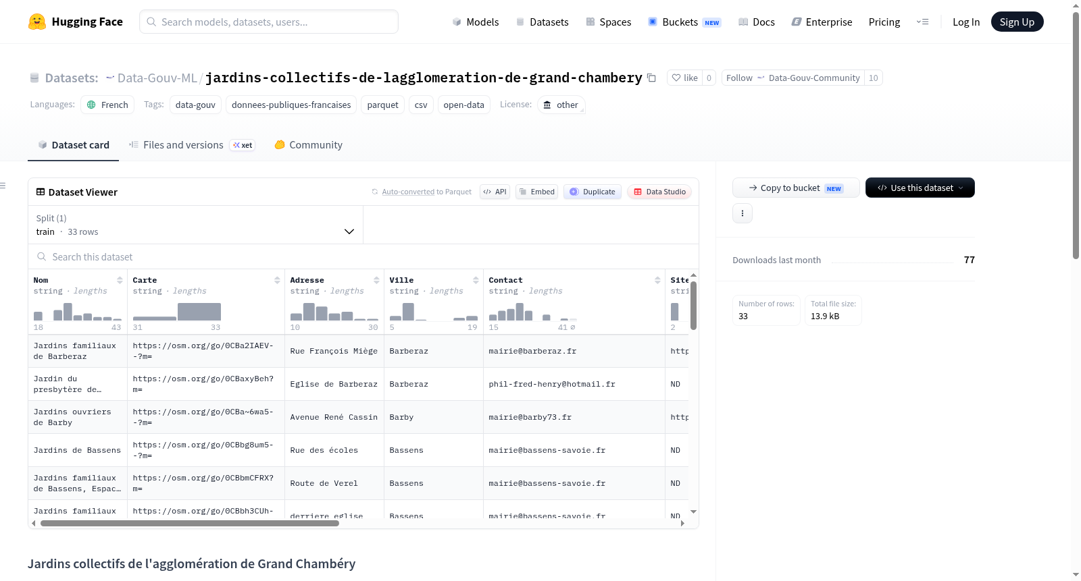The image size is (1081, 581).
Task: Switch to the Dataset card tab
Action: tap(73, 144)
